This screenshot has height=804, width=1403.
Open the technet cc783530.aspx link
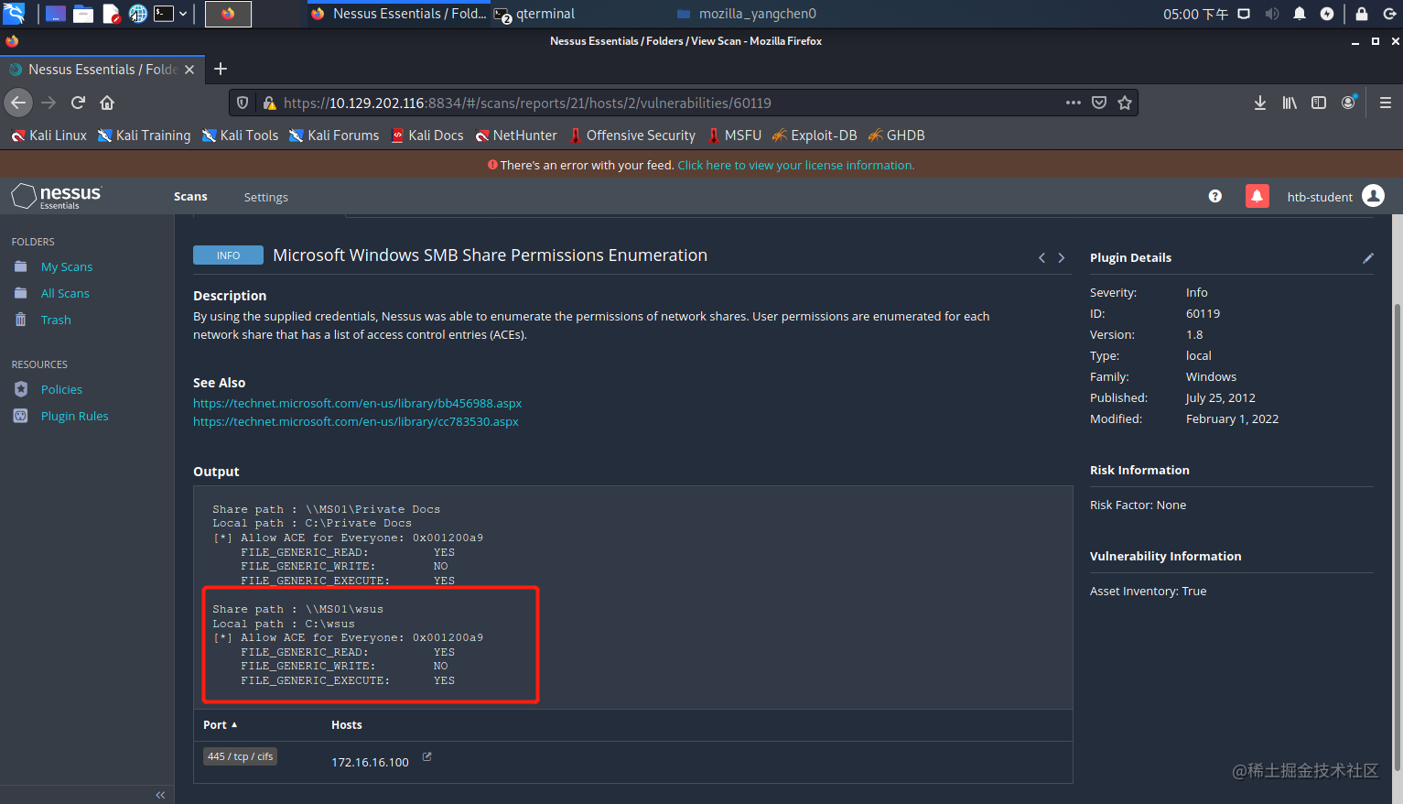tap(355, 422)
